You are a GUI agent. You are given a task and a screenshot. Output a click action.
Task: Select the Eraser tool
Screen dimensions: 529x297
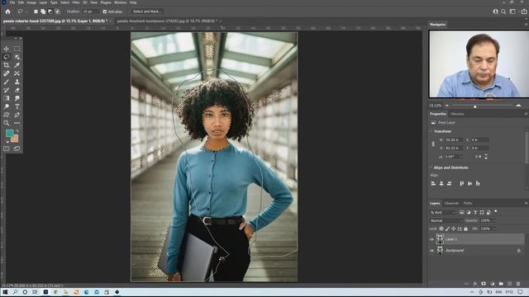pos(17,90)
